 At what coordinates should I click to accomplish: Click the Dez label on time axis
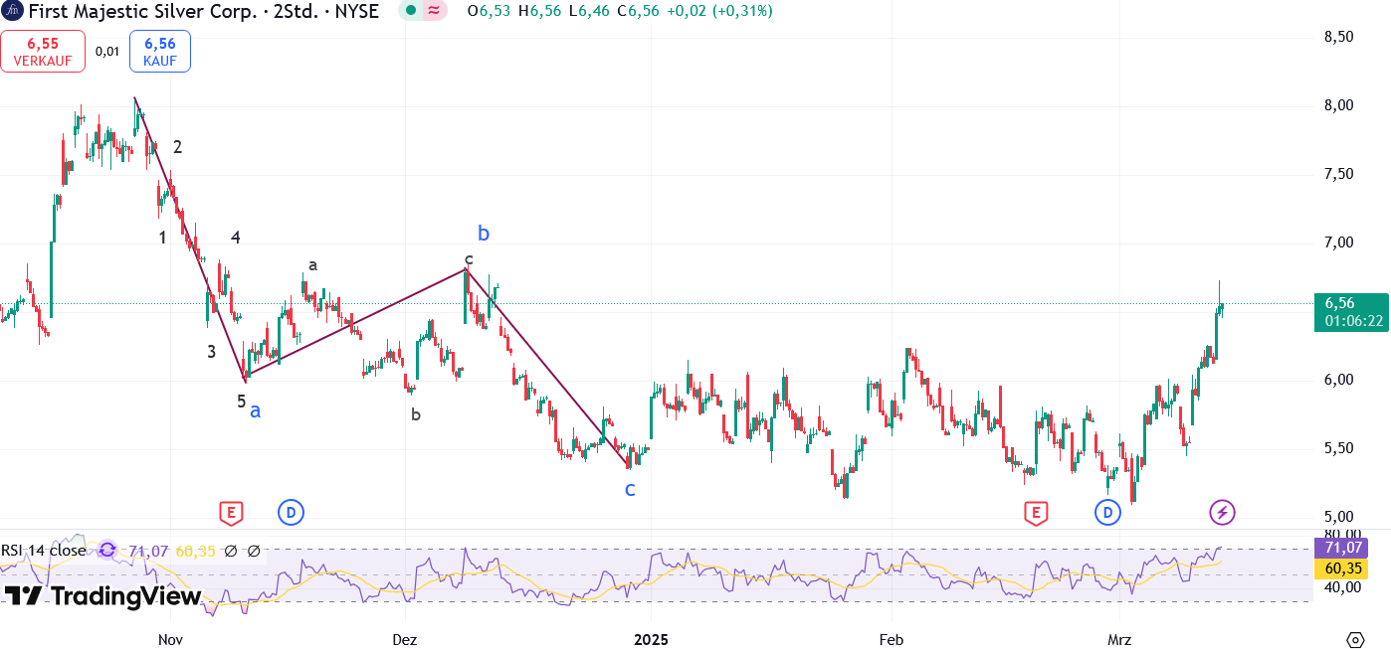pos(405,640)
